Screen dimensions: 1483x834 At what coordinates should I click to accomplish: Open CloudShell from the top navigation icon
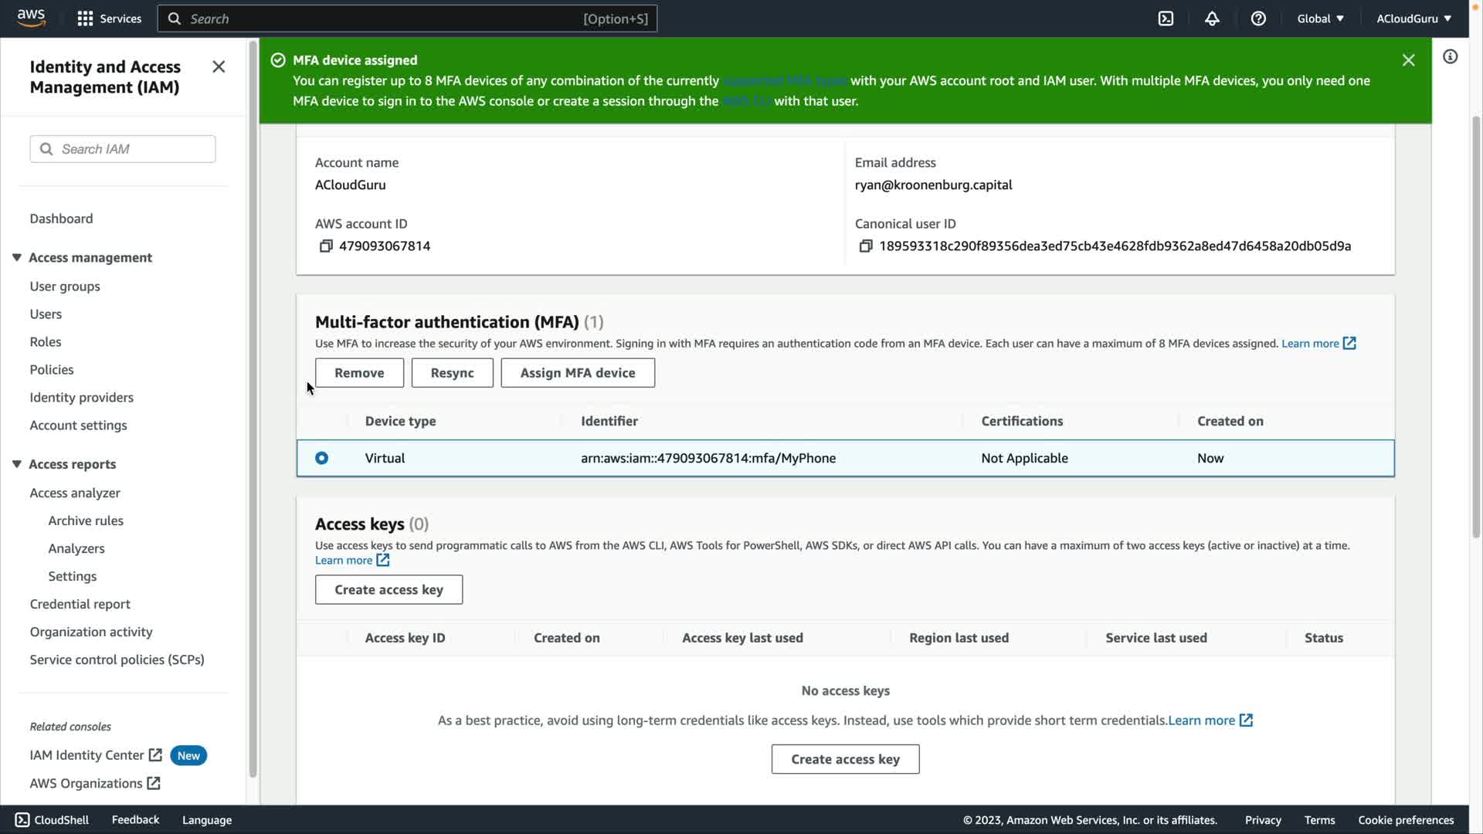(x=1166, y=19)
